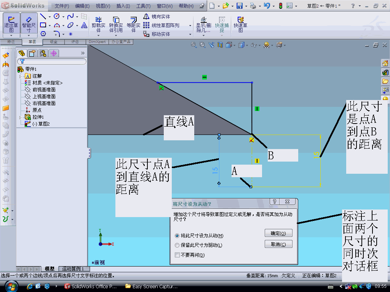The height and width of the screenshot is (292, 390).
Task: Click Rapid Sketch (快速草图)
Action: point(240,25)
